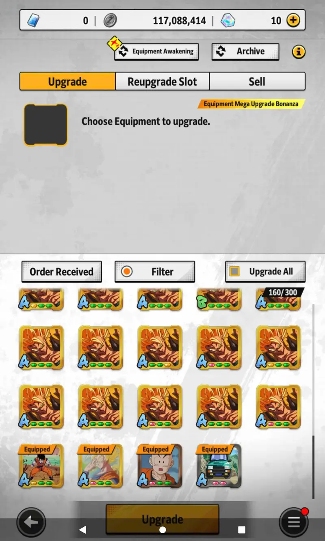
Task: Tap the Android back triangle
Action: pos(82,530)
